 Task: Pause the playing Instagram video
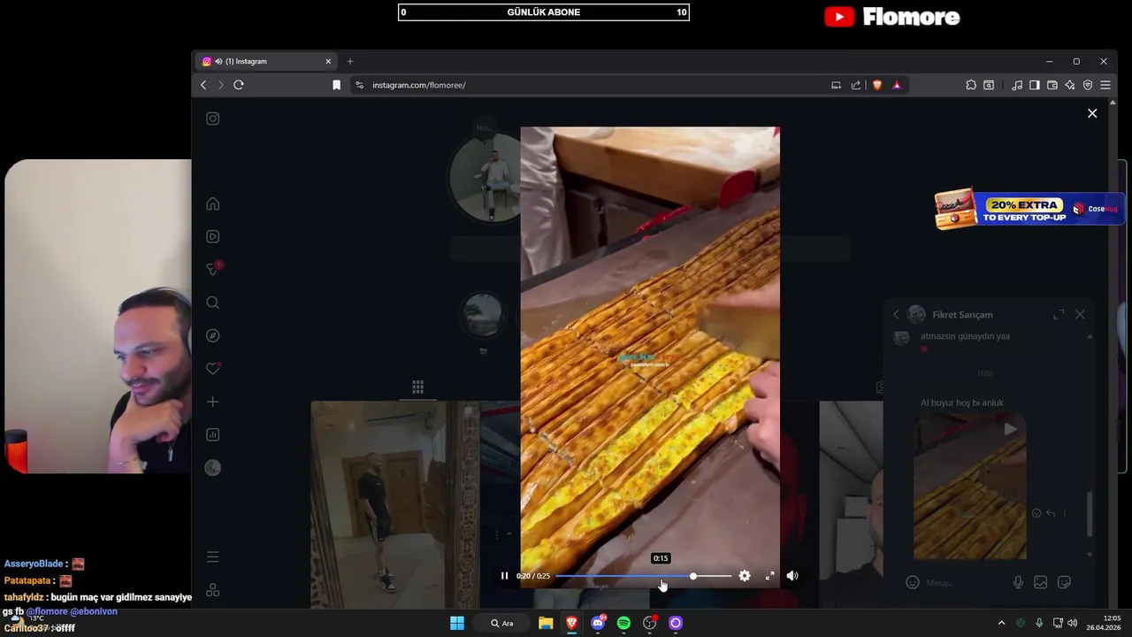pos(504,576)
